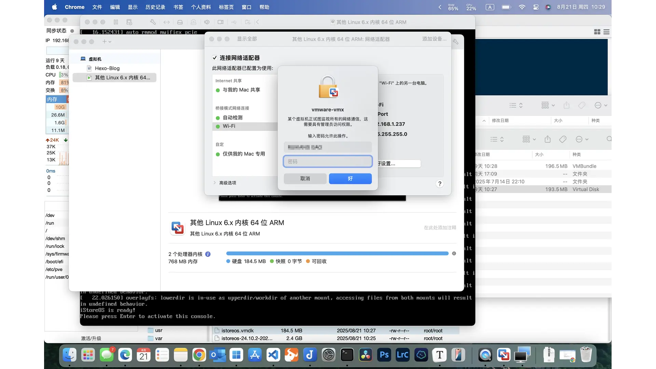
Task: Open Microsoft Edge from the Dock
Action: pyautogui.click(x=125, y=355)
